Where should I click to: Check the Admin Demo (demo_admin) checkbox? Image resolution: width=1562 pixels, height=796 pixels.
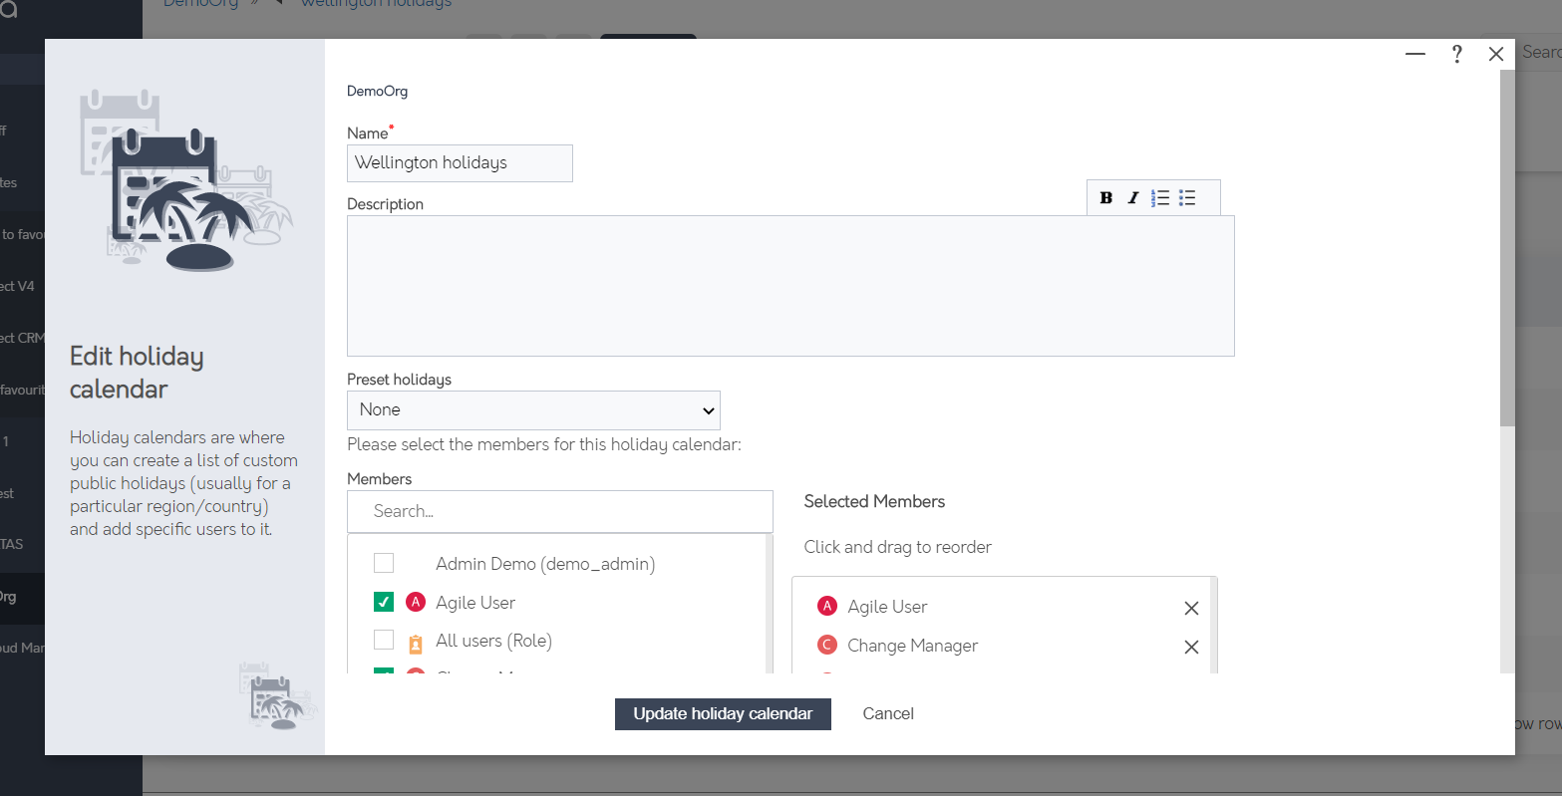(384, 564)
